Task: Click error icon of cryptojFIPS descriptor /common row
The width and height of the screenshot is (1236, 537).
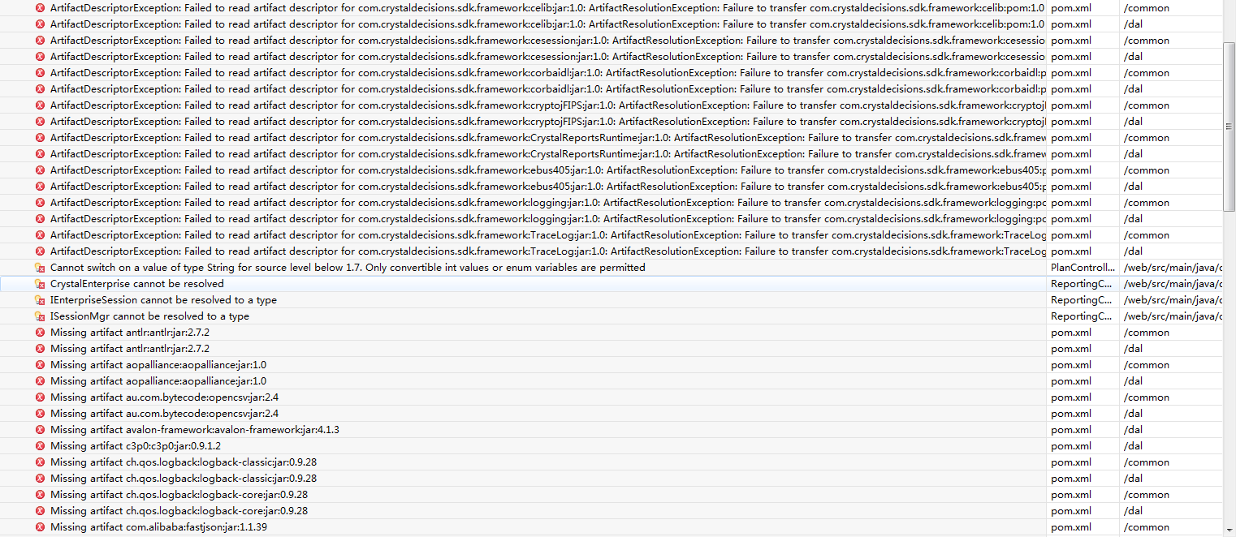Action: click(x=40, y=105)
